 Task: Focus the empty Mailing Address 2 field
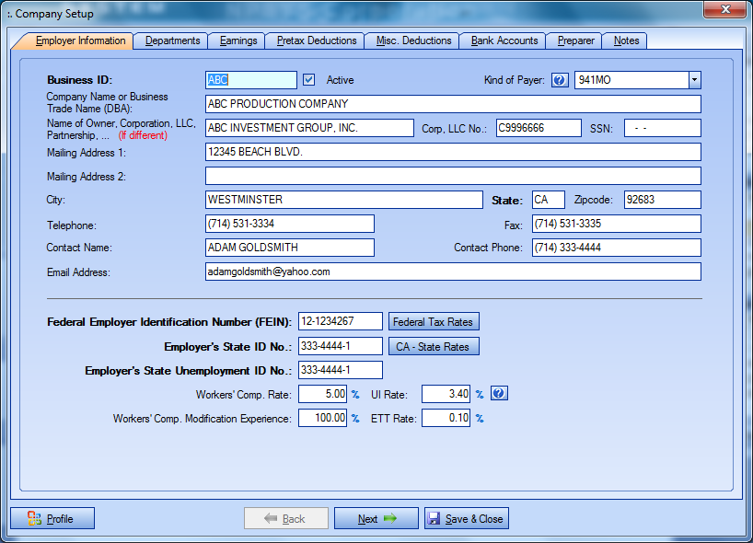(452, 176)
